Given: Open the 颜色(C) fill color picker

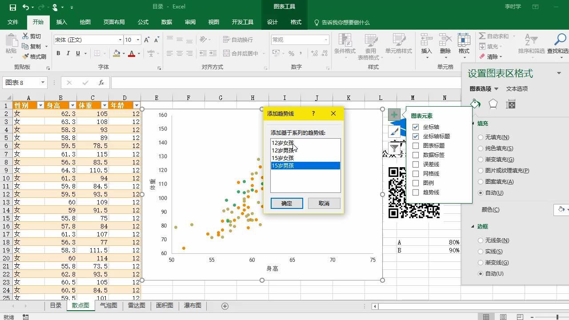Looking at the screenshot, I should tap(562, 209).
